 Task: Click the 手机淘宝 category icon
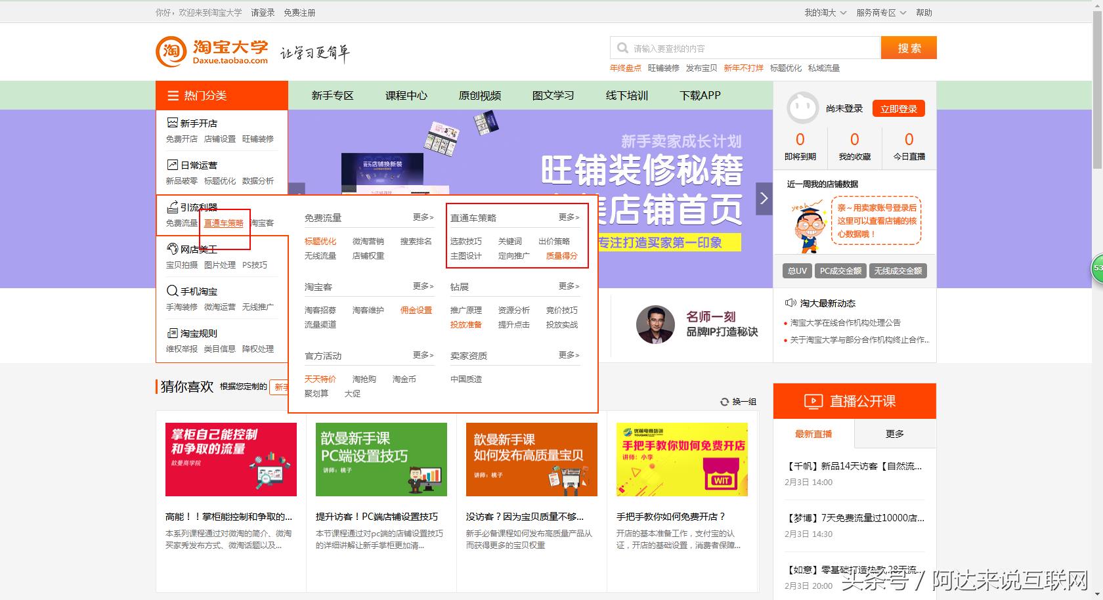[x=172, y=291]
